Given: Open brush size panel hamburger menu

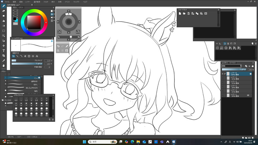Looking at the screenshot, I should [53, 95].
